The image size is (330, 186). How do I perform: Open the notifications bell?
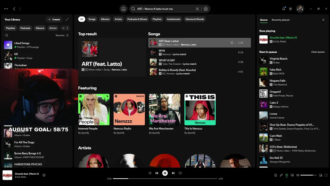(284, 9)
